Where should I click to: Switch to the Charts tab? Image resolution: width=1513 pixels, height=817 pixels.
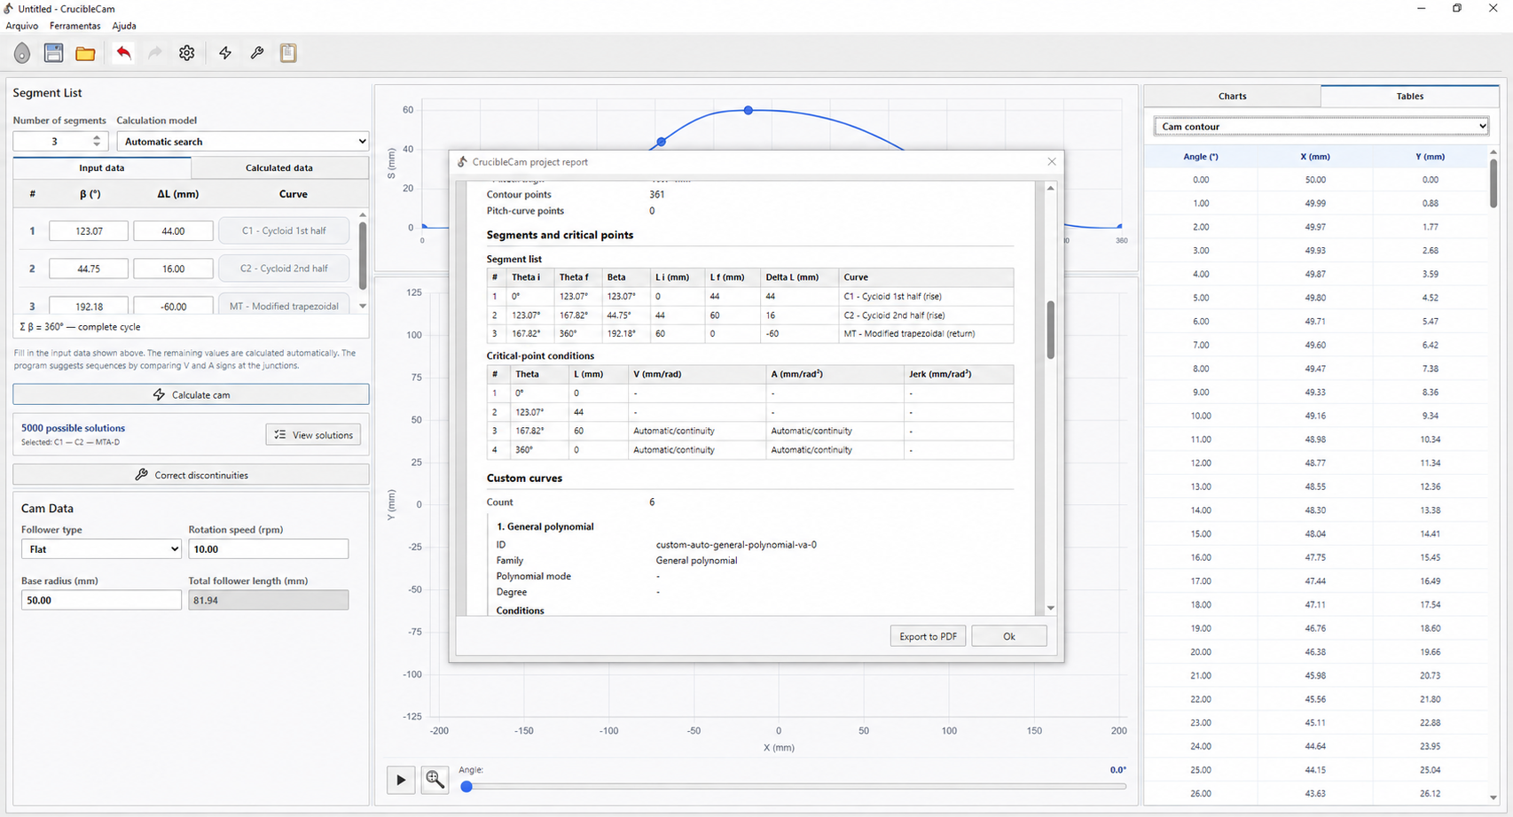[1232, 96]
